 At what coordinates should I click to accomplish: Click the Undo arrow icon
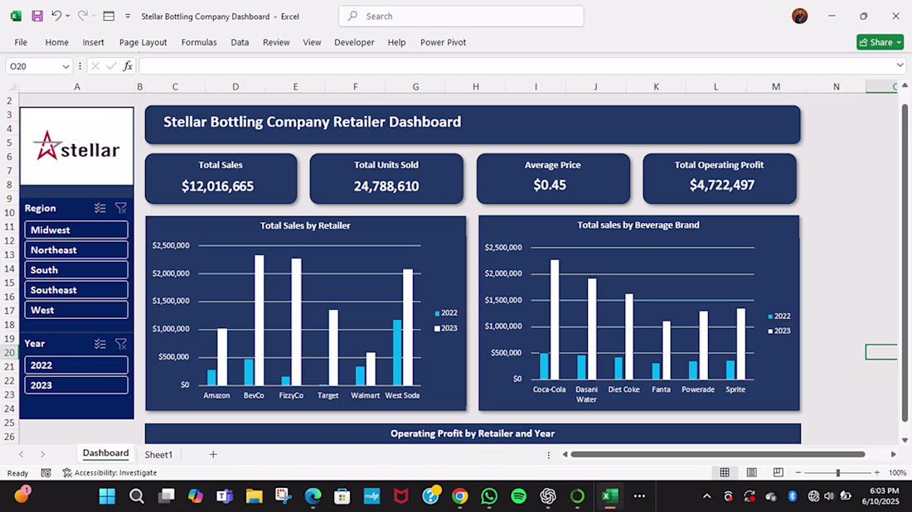(56, 16)
